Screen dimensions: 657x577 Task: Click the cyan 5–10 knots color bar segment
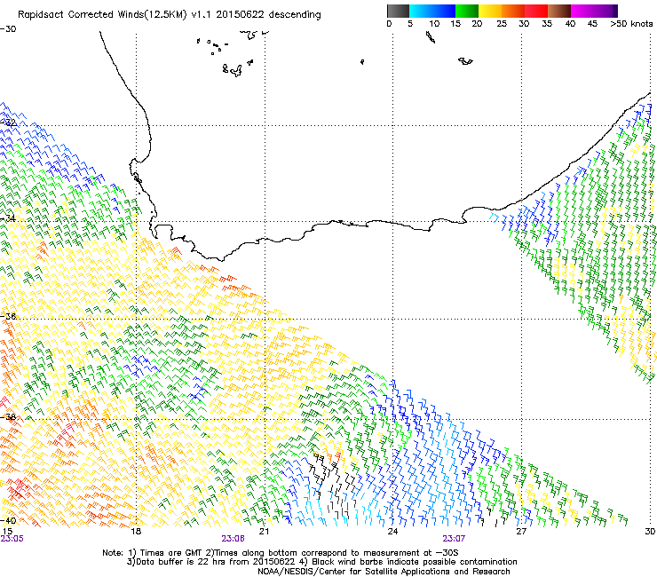421,11
